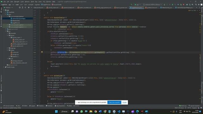Open Chrome from the taskbar
The image size is (203, 114).
pos(95,111)
